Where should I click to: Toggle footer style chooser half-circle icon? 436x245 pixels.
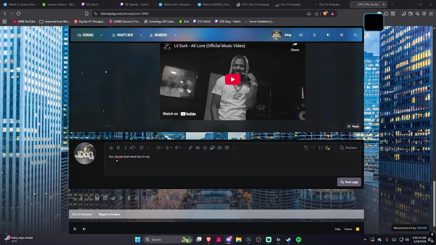click(x=75, y=229)
